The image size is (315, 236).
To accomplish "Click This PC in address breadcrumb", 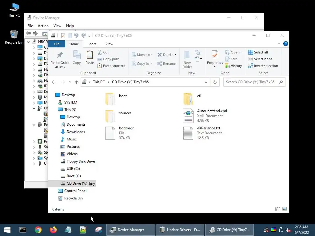I will 99,82.
